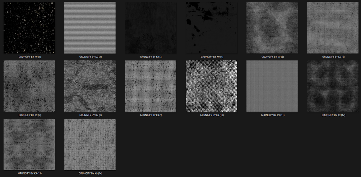Click the file name "GRUNGIFY BY K9 (2)"
Screen dimensions: 361x177
pyautogui.click(x=91, y=57)
